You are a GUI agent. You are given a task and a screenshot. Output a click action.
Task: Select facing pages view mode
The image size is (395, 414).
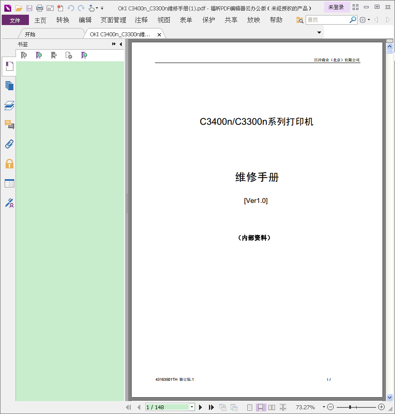click(x=272, y=408)
